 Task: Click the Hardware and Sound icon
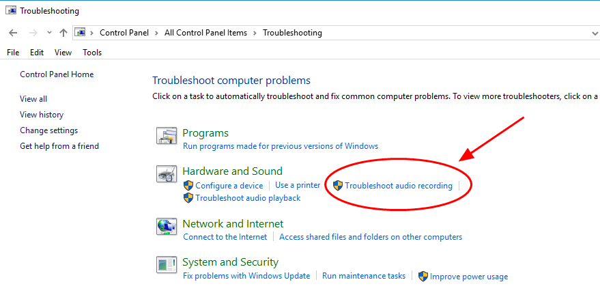point(167,175)
